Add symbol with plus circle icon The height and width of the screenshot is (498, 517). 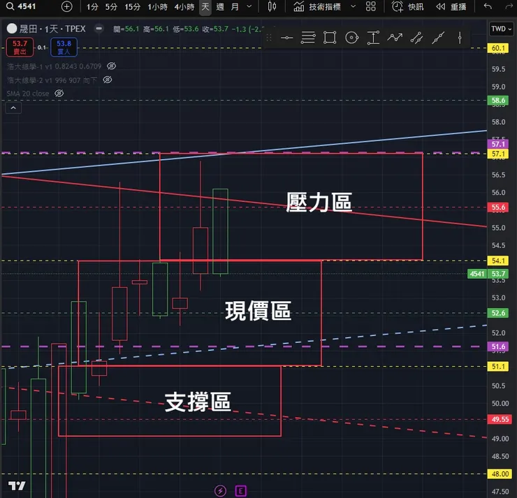point(66,6)
